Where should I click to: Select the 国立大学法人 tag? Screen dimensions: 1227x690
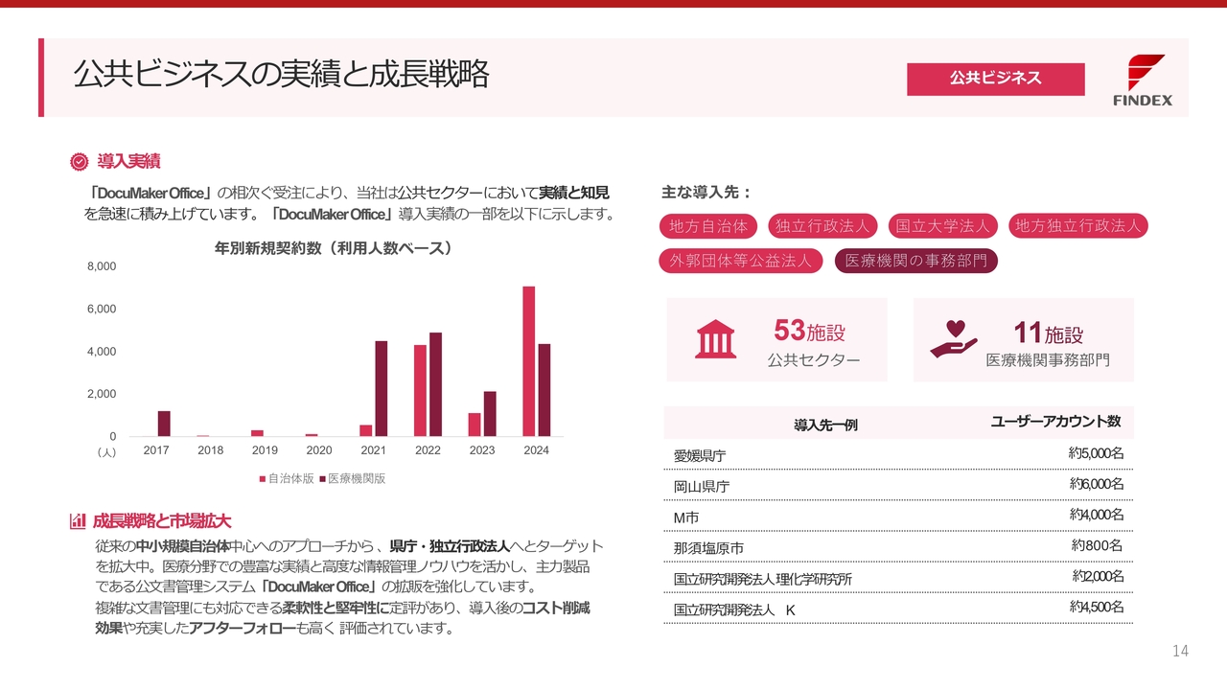tap(942, 226)
